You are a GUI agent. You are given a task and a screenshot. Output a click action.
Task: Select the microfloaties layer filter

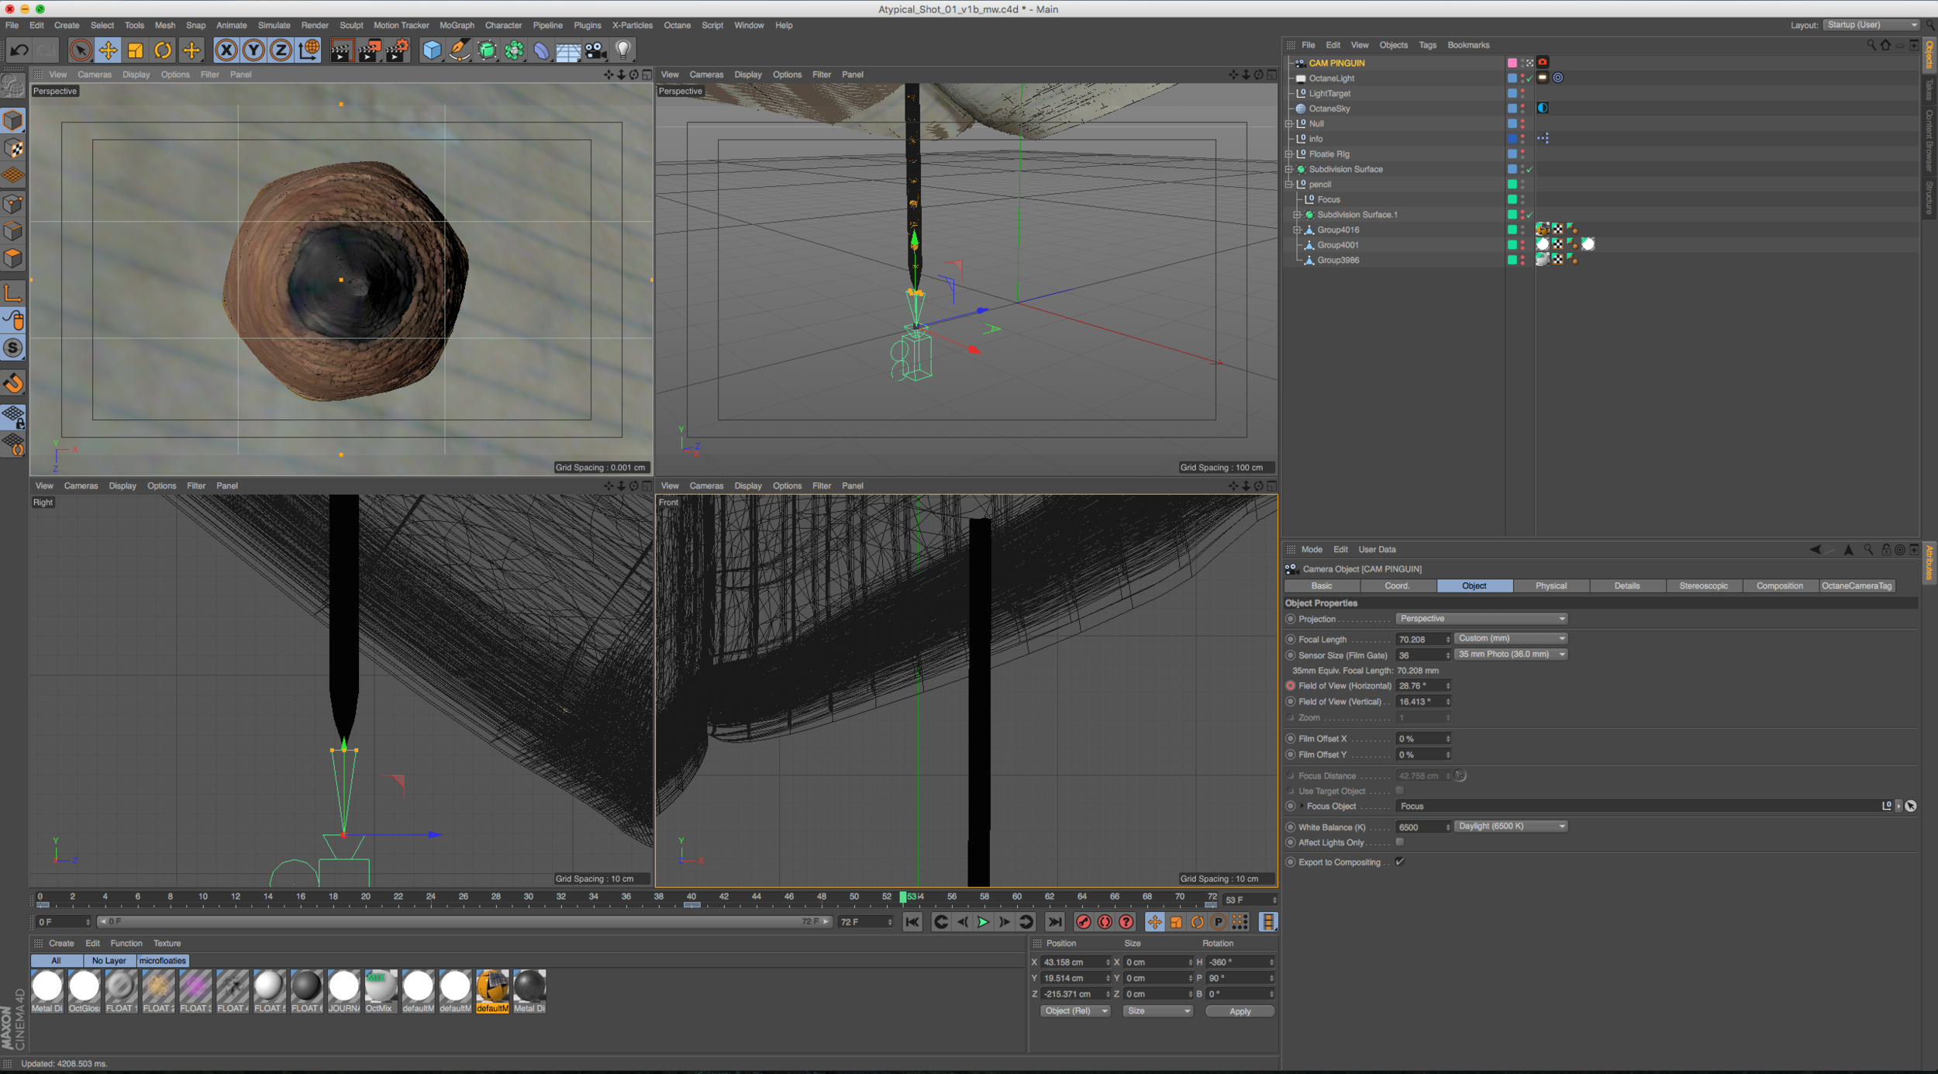point(163,960)
